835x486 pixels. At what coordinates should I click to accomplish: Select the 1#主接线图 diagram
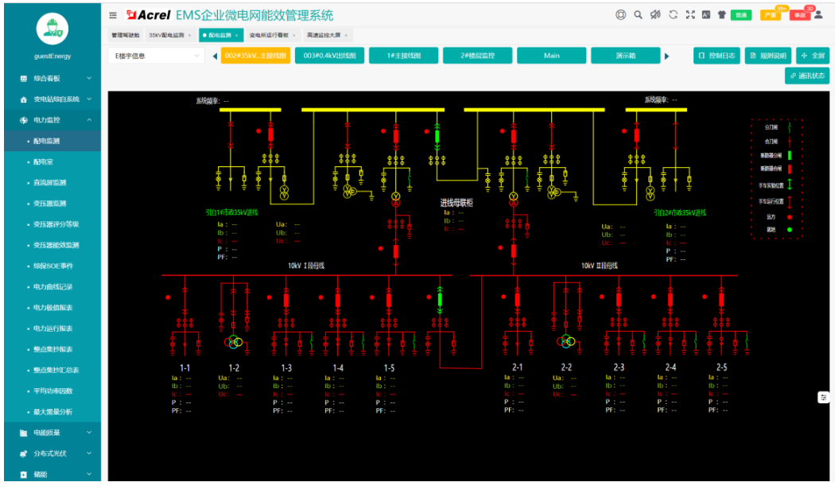tap(404, 56)
